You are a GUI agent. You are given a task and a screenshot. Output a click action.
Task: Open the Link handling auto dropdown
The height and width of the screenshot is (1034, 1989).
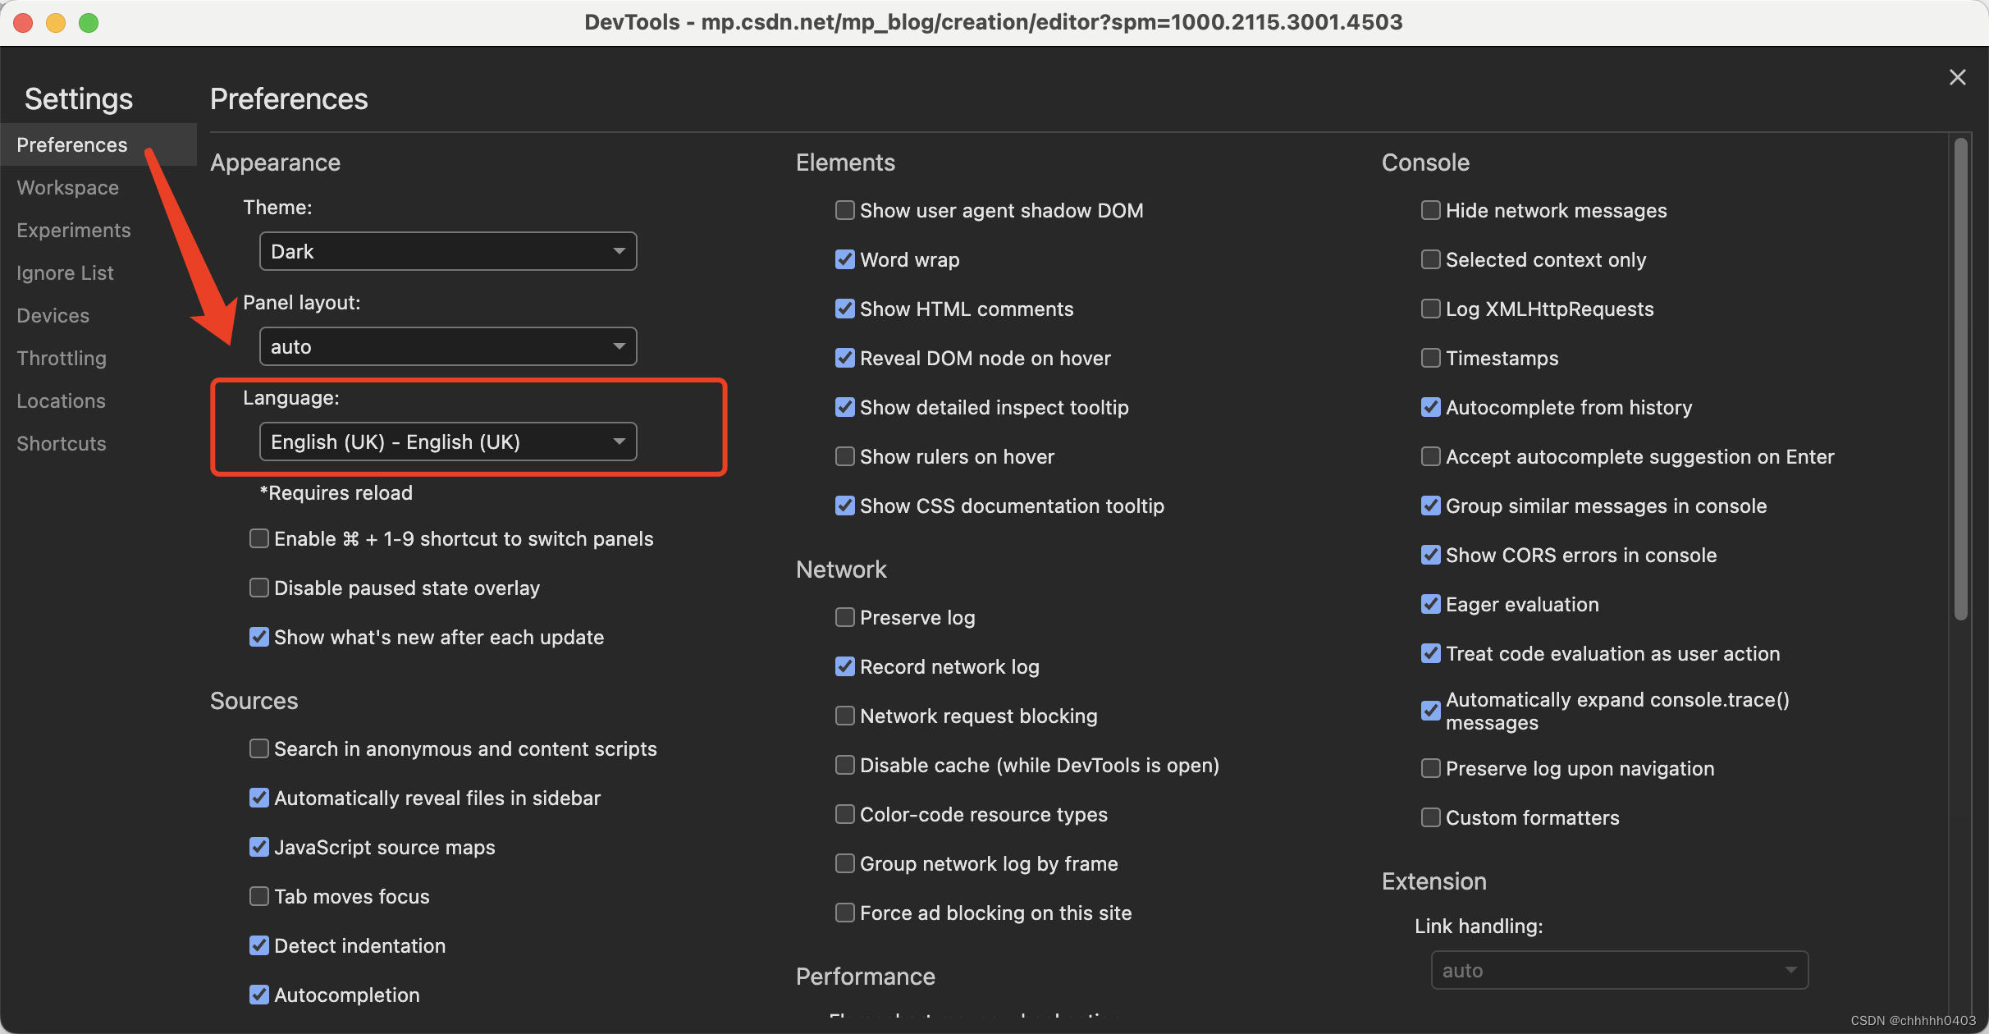pyautogui.click(x=1619, y=970)
